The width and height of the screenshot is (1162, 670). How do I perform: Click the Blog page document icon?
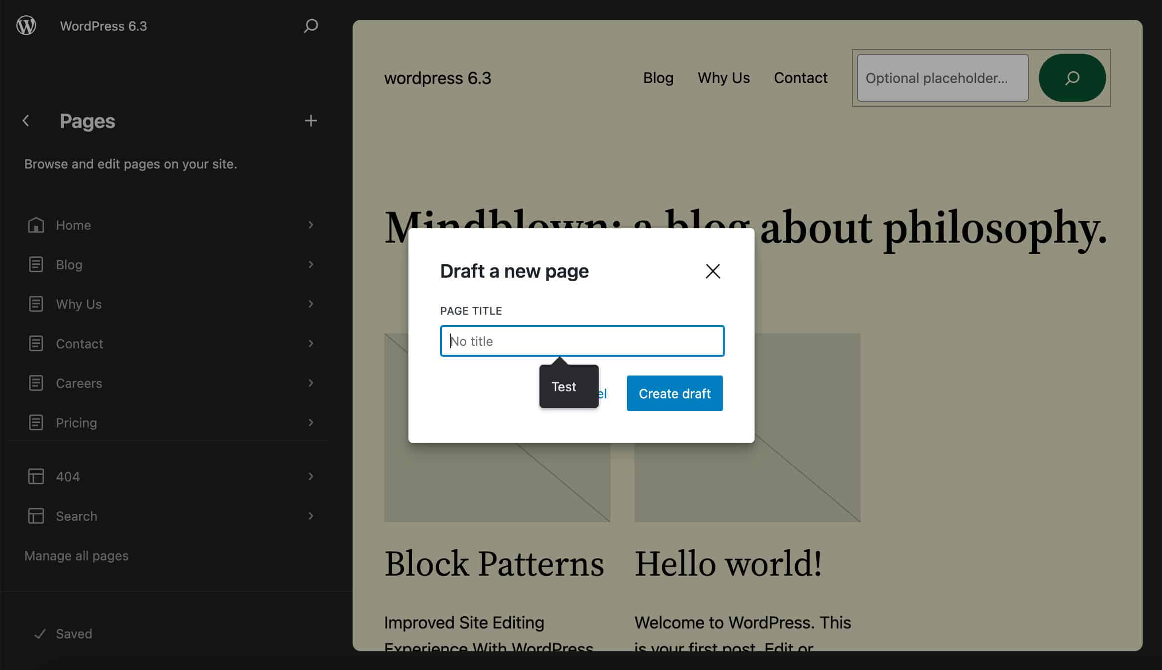pos(36,264)
